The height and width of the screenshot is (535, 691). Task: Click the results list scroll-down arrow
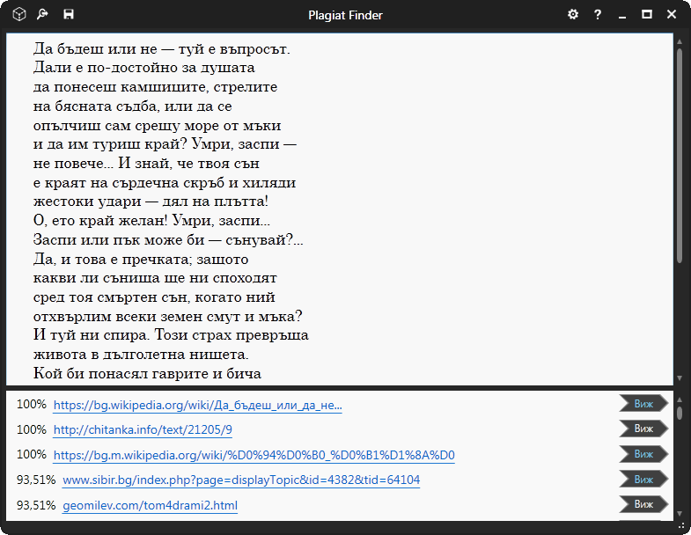680,514
